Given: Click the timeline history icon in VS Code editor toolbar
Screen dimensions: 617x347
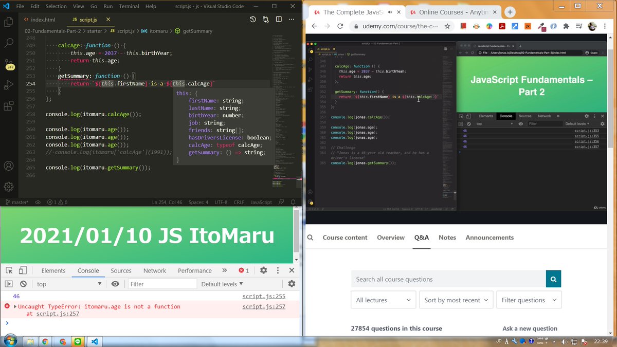Looking at the screenshot, I should click(x=253, y=20).
